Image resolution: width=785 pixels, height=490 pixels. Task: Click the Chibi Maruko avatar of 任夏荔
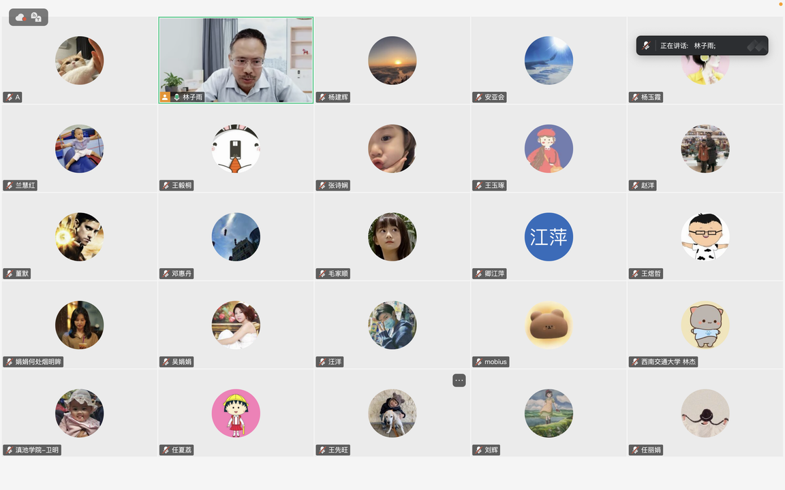coord(236,413)
